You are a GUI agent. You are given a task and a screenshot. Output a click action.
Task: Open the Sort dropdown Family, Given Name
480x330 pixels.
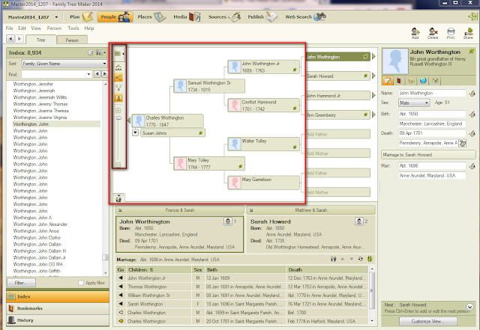click(64, 64)
